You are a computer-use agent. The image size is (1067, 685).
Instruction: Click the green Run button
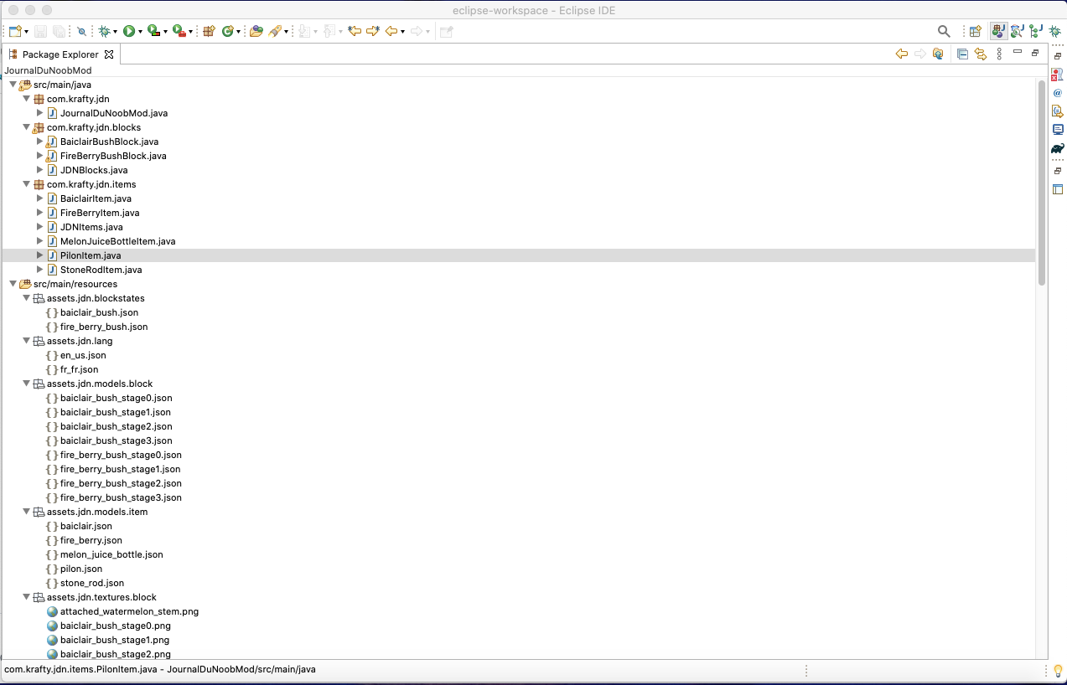click(x=128, y=31)
